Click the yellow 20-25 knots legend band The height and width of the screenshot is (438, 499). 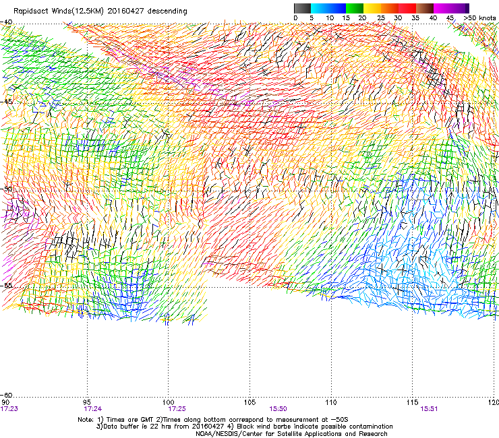[372, 8]
